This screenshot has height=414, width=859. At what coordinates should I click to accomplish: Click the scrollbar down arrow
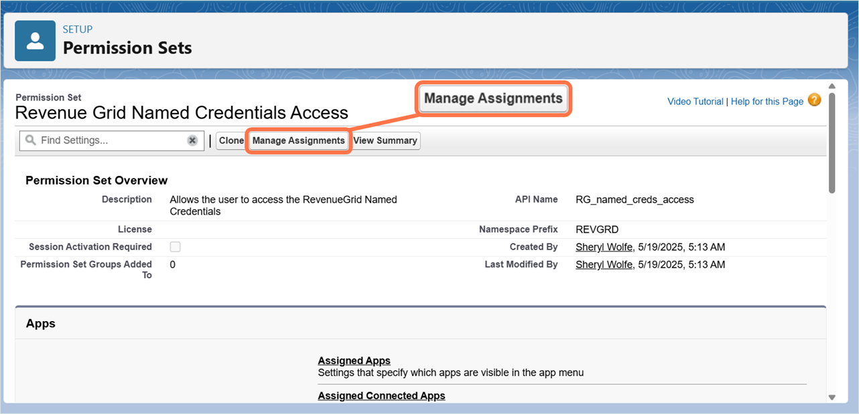click(x=832, y=397)
